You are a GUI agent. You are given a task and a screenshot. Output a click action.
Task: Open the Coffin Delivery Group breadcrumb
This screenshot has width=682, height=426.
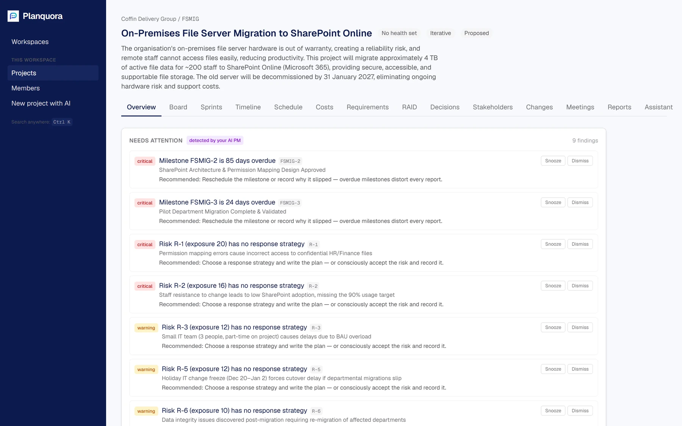149,19
